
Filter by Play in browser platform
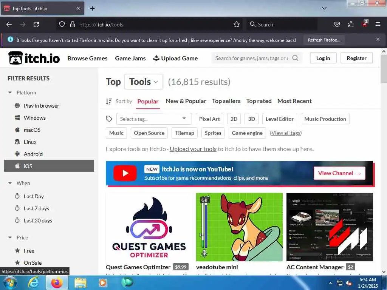[49, 106]
